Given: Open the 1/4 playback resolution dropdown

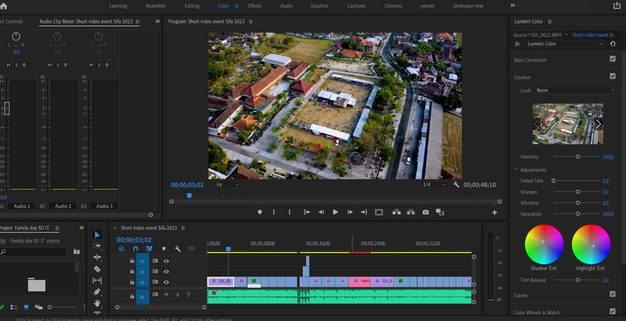Looking at the screenshot, I should 434,185.
